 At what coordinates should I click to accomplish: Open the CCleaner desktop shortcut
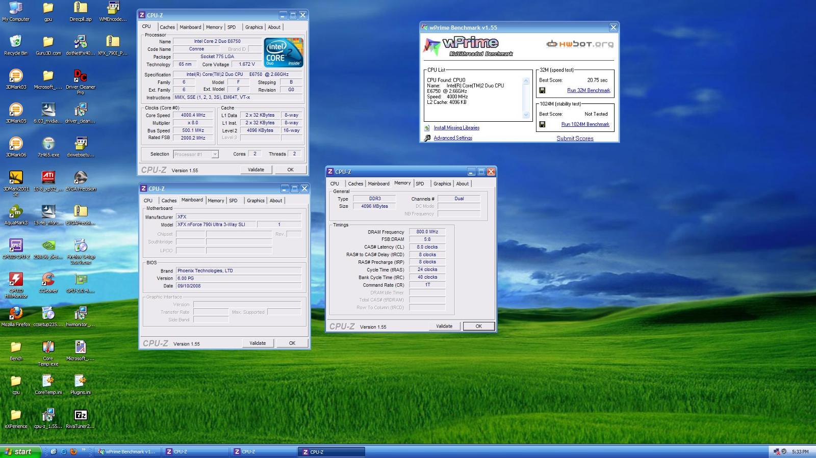click(48, 283)
